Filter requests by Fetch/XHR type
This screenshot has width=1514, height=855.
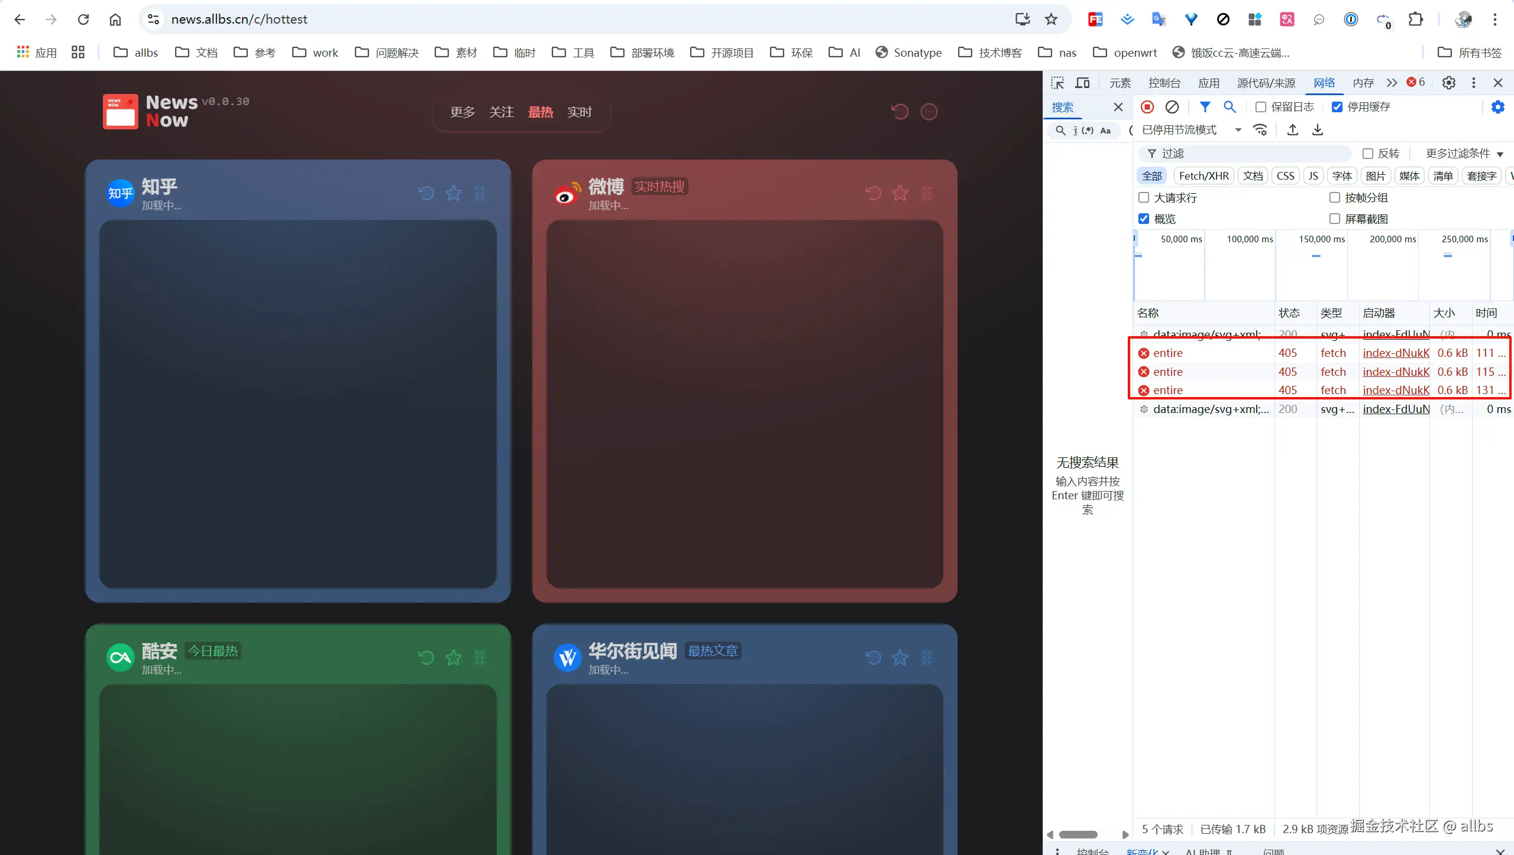(1204, 176)
